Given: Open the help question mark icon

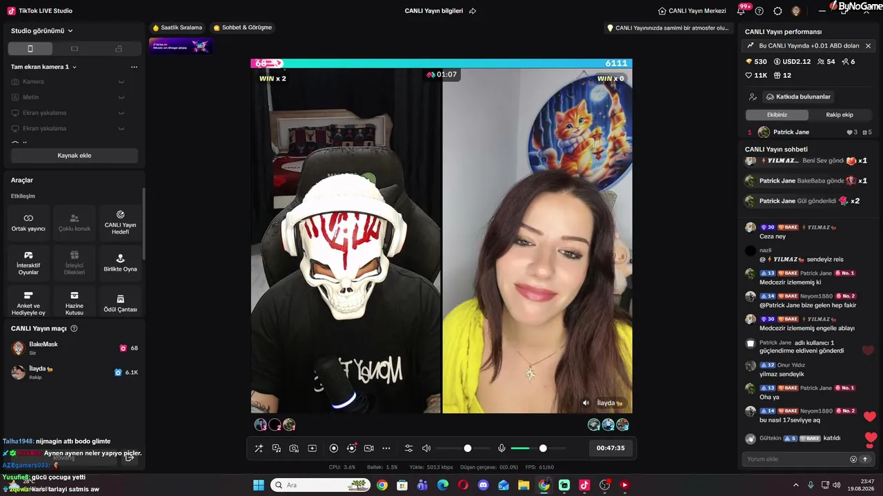Looking at the screenshot, I should tap(760, 11).
